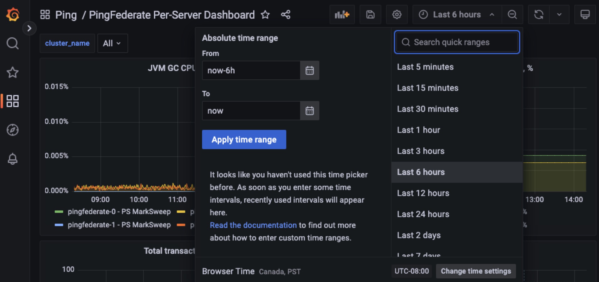Click the Search quick ranges field
599x282 pixels.
(x=457, y=42)
